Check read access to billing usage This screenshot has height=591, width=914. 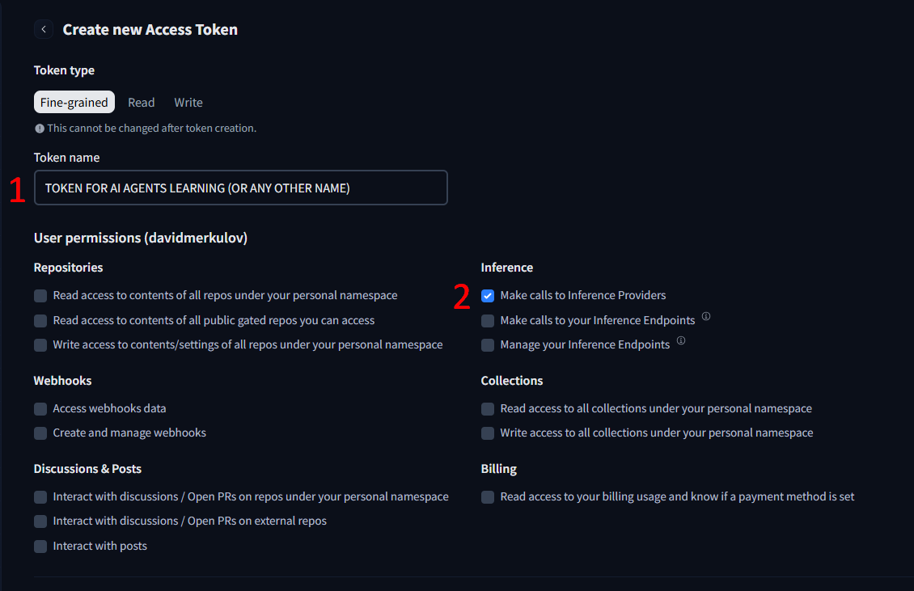[x=488, y=497]
